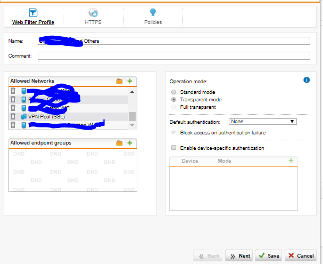
Task: Proceed with the Next button
Action: tap(239, 256)
